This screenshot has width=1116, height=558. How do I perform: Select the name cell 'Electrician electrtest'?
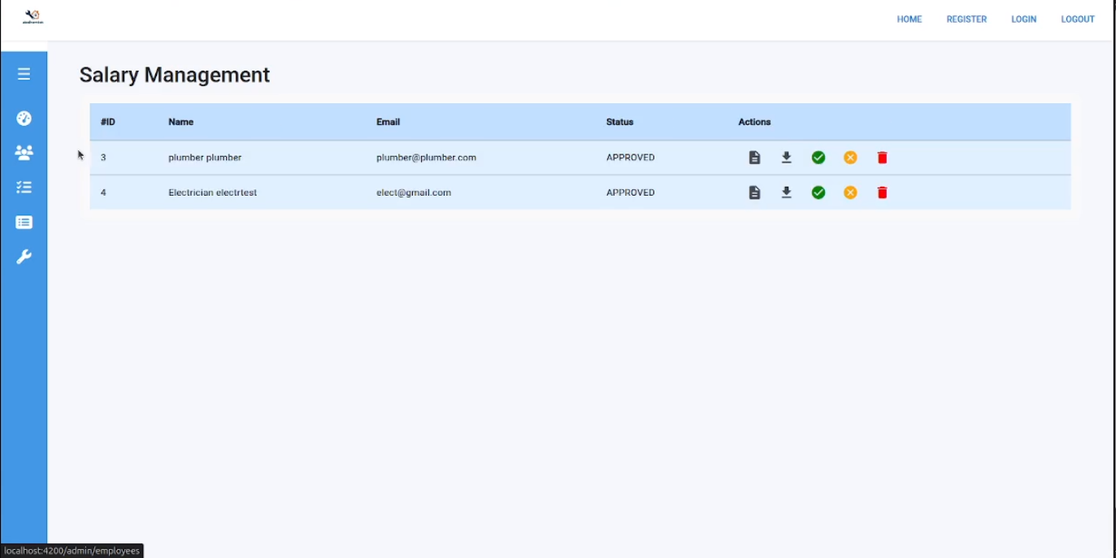[212, 192]
